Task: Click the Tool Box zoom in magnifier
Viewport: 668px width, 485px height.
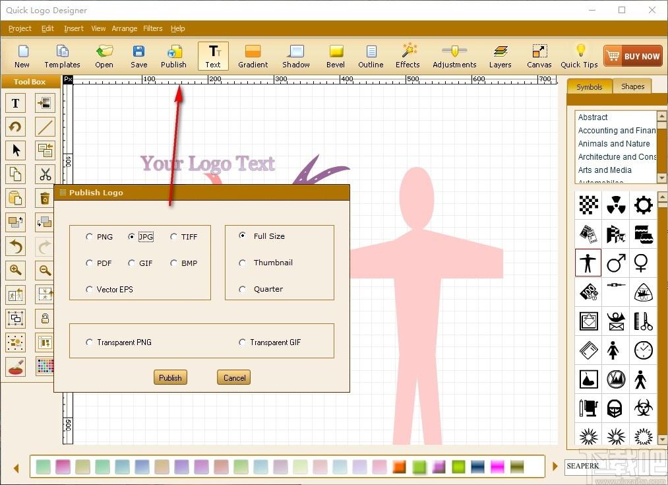Action: click(15, 270)
